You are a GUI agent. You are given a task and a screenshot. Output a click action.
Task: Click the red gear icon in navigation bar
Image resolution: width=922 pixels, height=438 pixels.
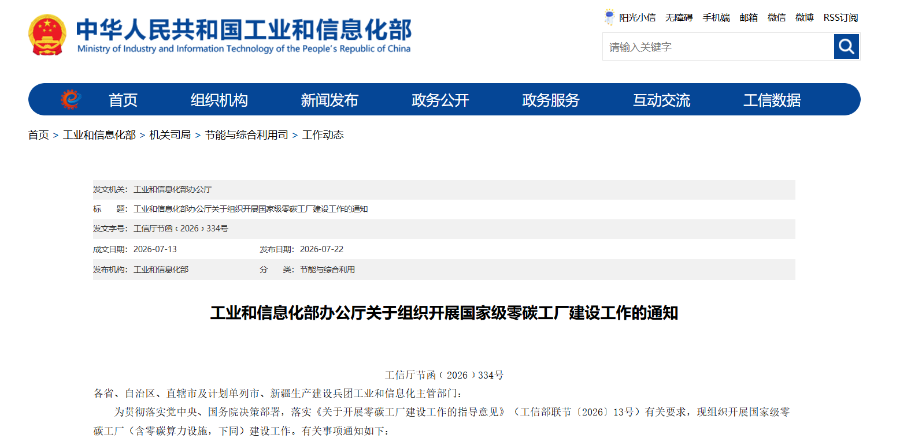pos(71,99)
